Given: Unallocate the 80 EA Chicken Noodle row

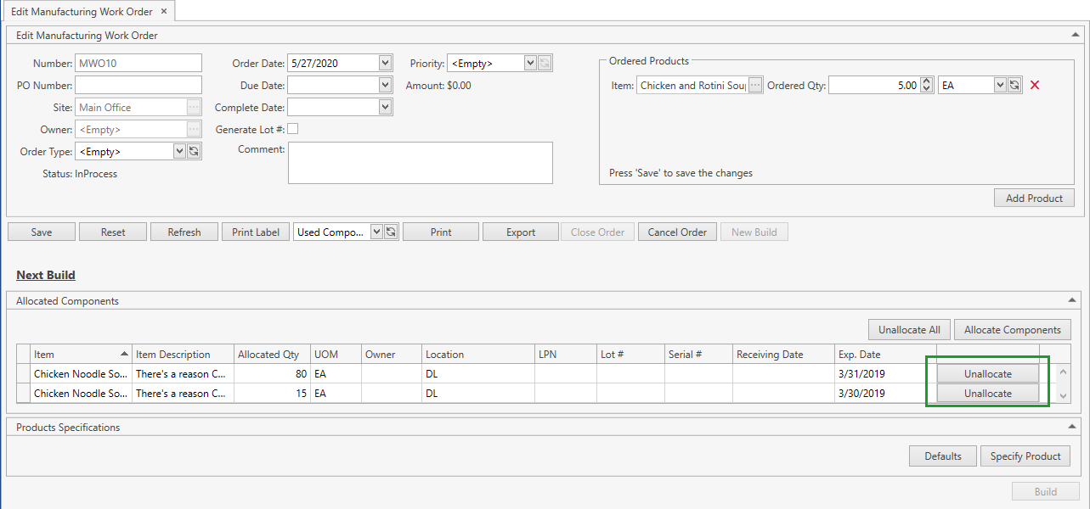Looking at the screenshot, I should point(987,373).
